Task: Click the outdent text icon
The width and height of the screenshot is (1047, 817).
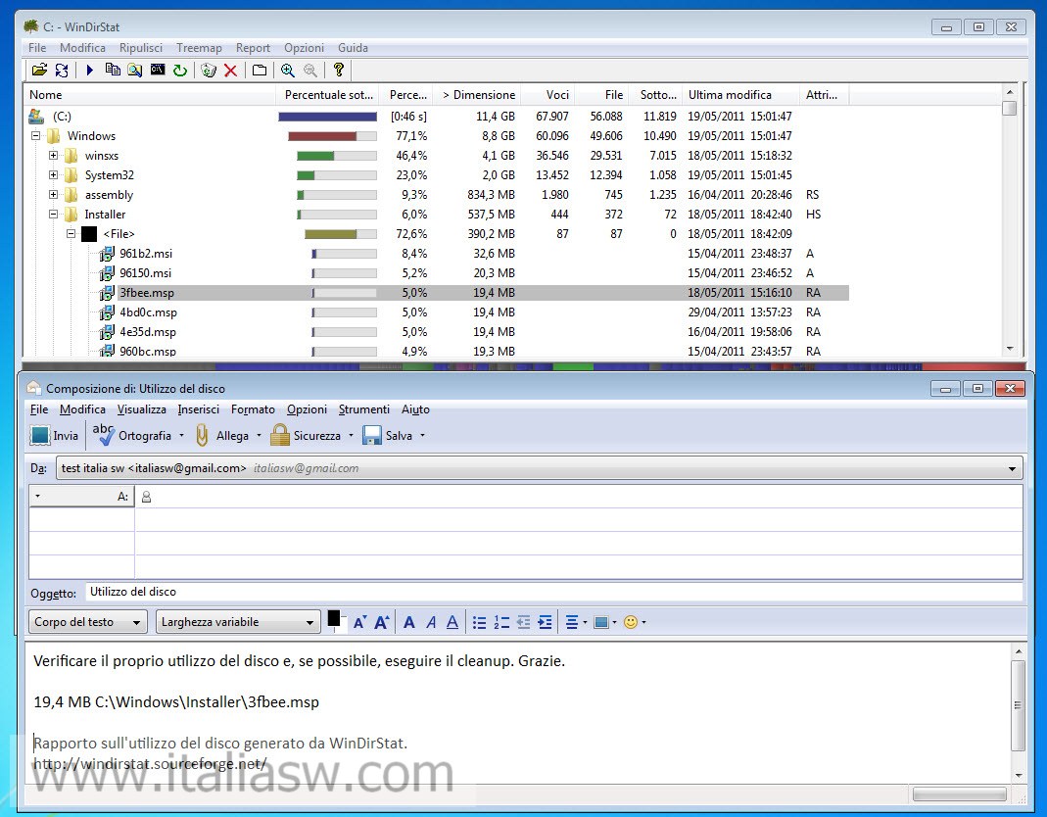Action: [523, 623]
